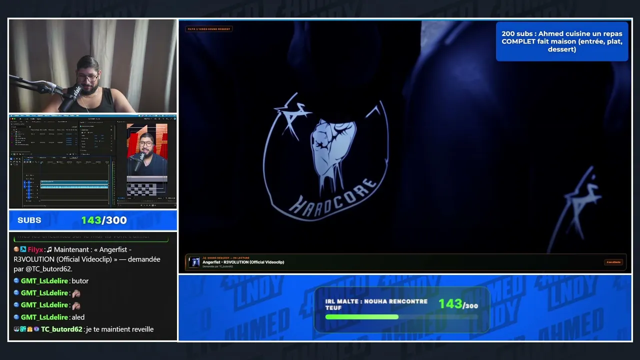Click the TC_butord62 username in chat

[61, 329]
